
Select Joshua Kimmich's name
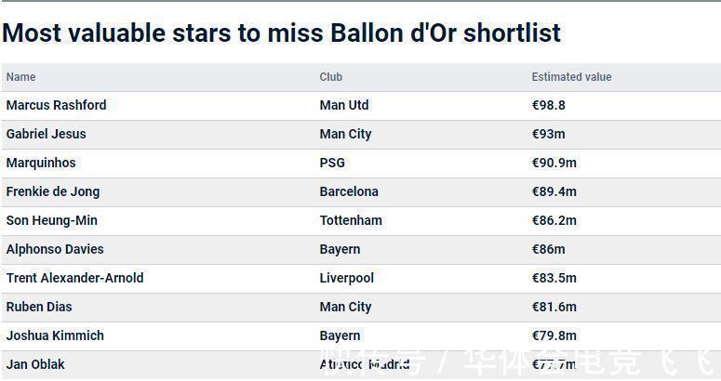pos(55,335)
